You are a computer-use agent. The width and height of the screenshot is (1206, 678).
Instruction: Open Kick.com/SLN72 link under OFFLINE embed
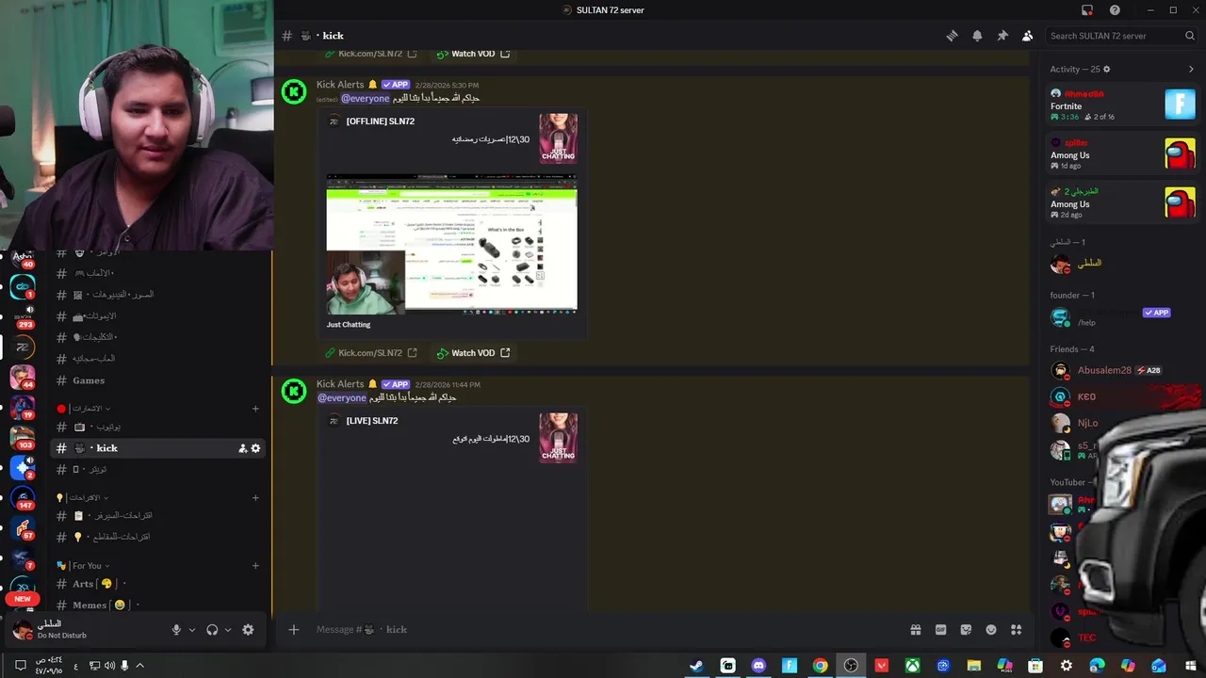[x=370, y=353]
